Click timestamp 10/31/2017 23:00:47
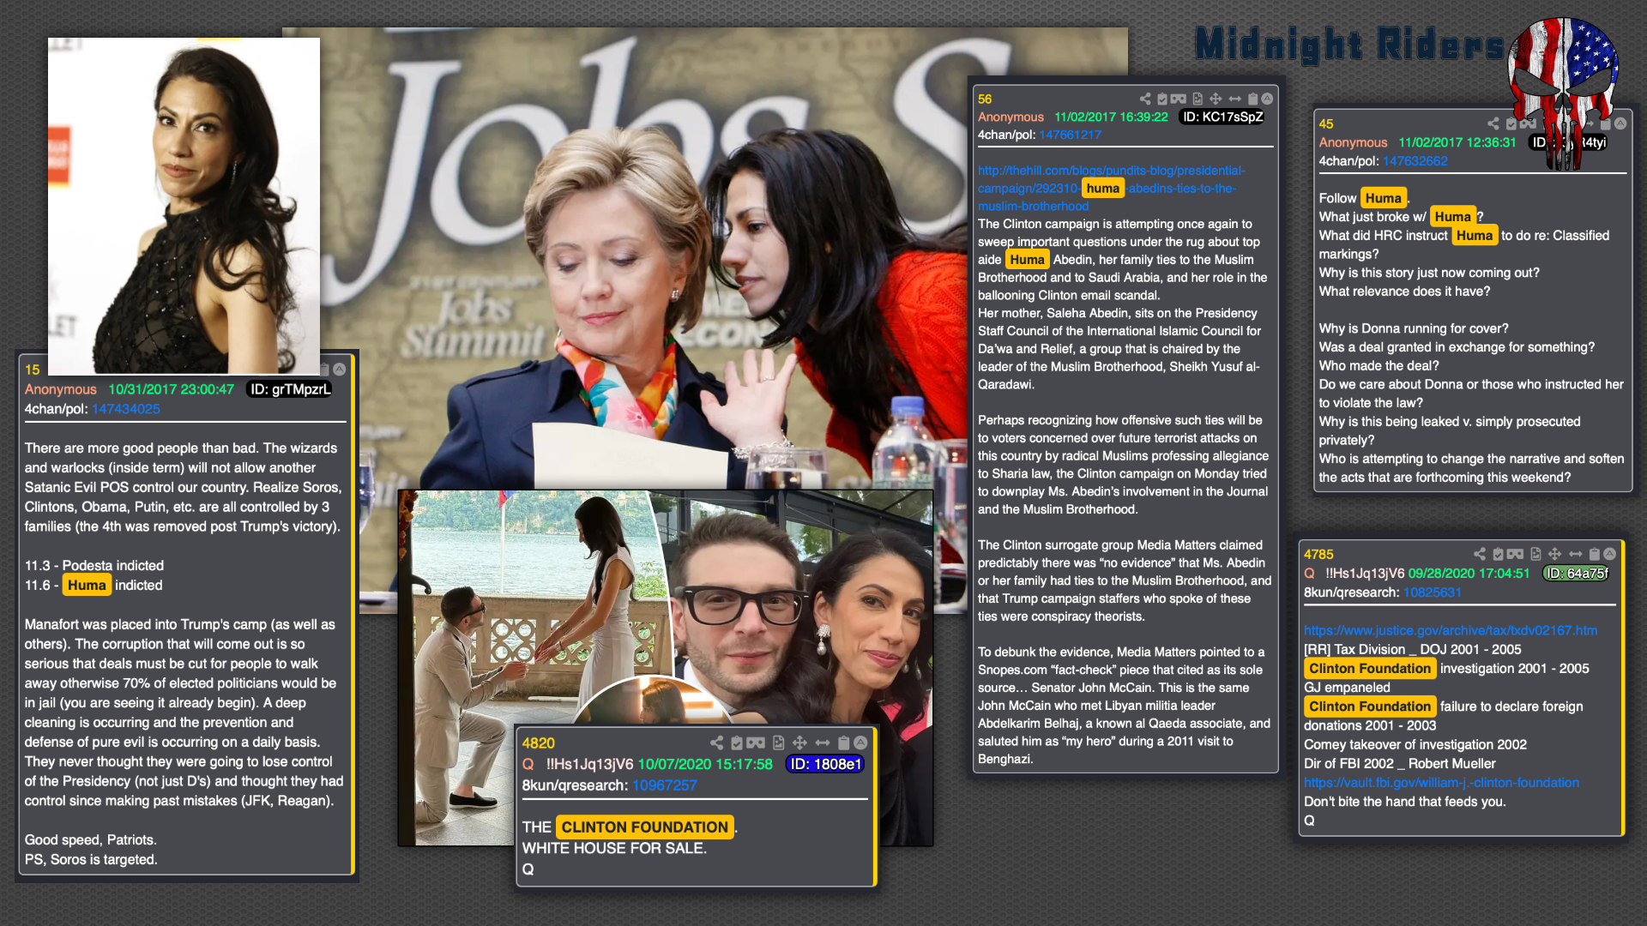1647x926 pixels. (x=171, y=389)
